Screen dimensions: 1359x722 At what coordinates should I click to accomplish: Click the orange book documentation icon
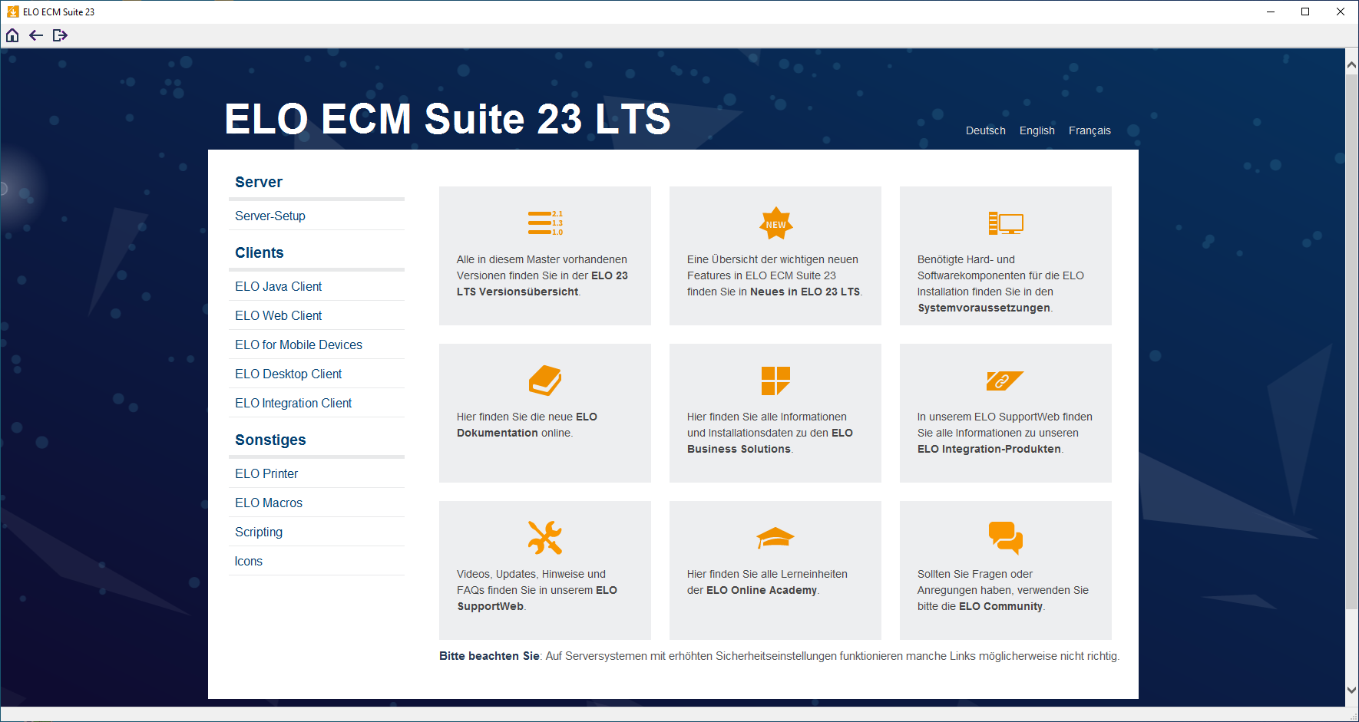click(545, 381)
